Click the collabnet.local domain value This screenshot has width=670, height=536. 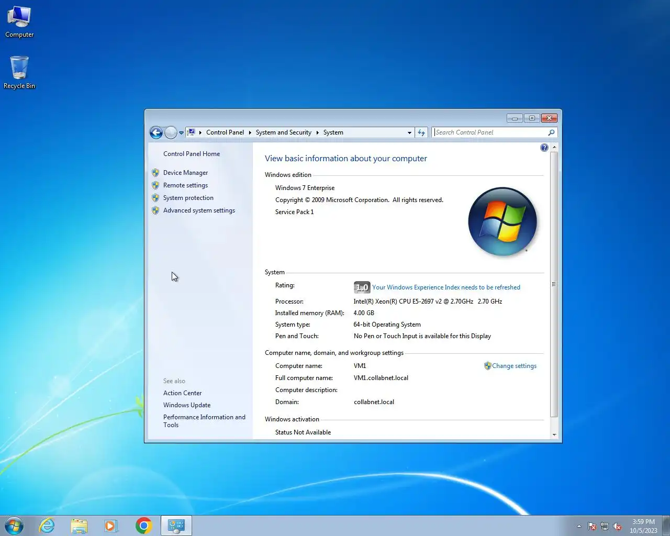click(374, 402)
